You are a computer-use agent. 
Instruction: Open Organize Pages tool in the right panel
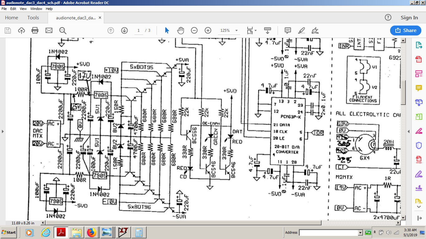[419, 117]
